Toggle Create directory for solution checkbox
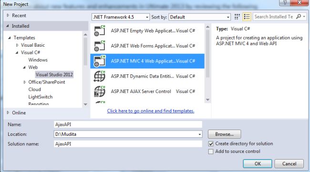Screen dimensions: 310x172 point(211,144)
